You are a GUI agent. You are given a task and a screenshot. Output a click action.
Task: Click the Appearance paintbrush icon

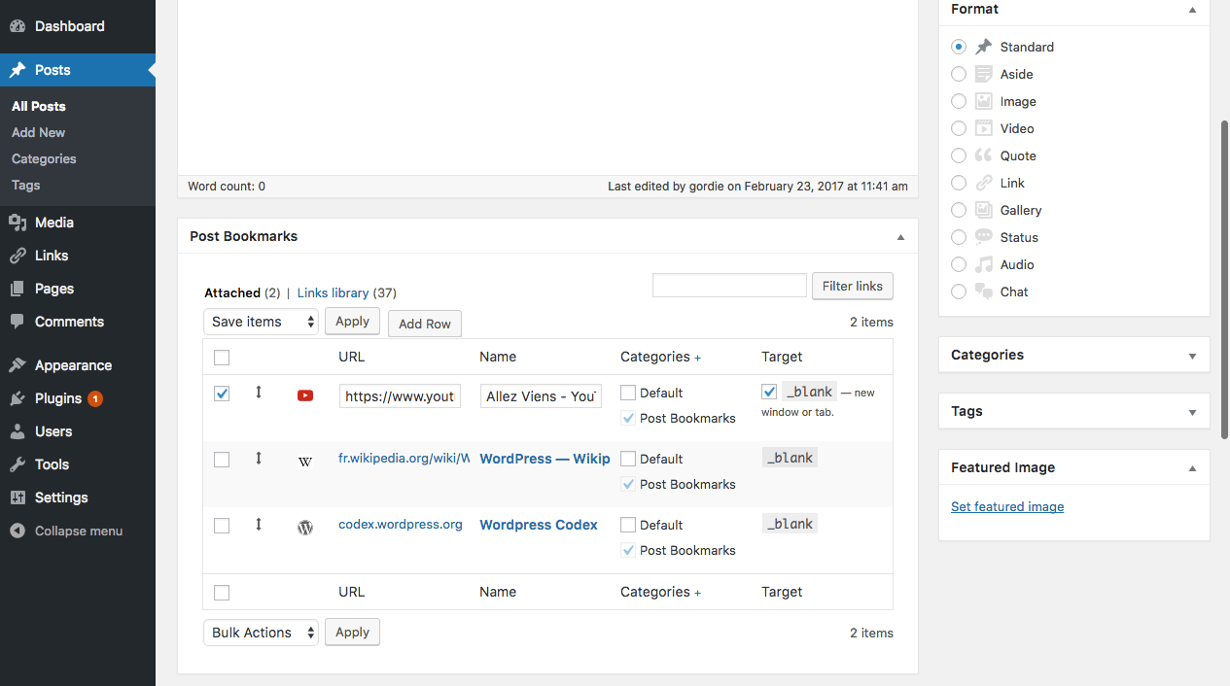pos(18,365)
